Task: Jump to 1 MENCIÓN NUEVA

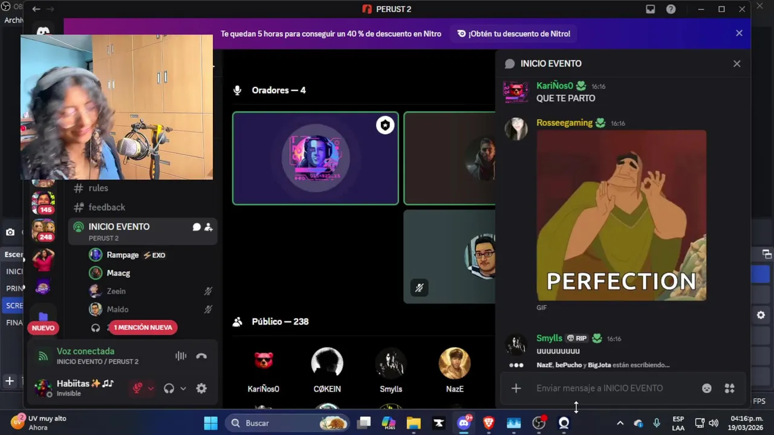Action: 143,327
